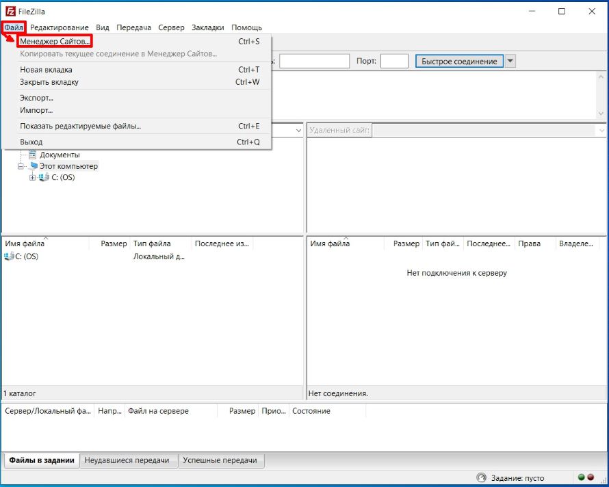The width and height of the screenshot is (609, 487).
Task: Switch to the Успешные передачи tab
Action: coord(220,460)
